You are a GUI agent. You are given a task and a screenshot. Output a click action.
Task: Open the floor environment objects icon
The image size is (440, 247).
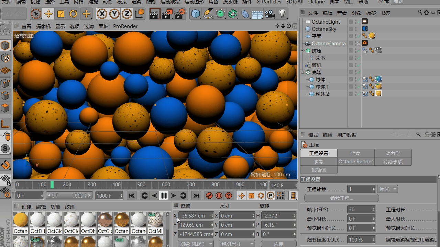(x=257, y=14)
